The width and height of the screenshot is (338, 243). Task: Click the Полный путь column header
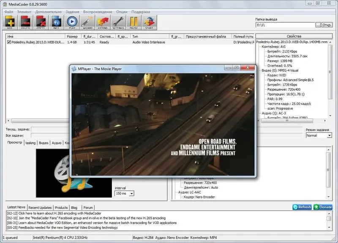tap(243, 36)
